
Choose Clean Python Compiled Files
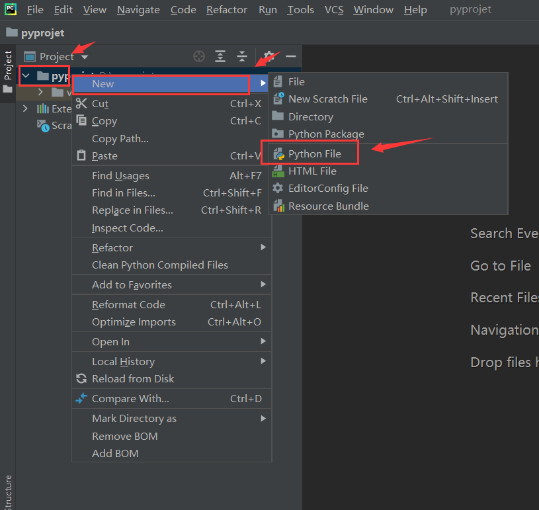[171, 265]
